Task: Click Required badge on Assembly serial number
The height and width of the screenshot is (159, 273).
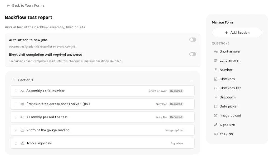Action: coord(176,91)
